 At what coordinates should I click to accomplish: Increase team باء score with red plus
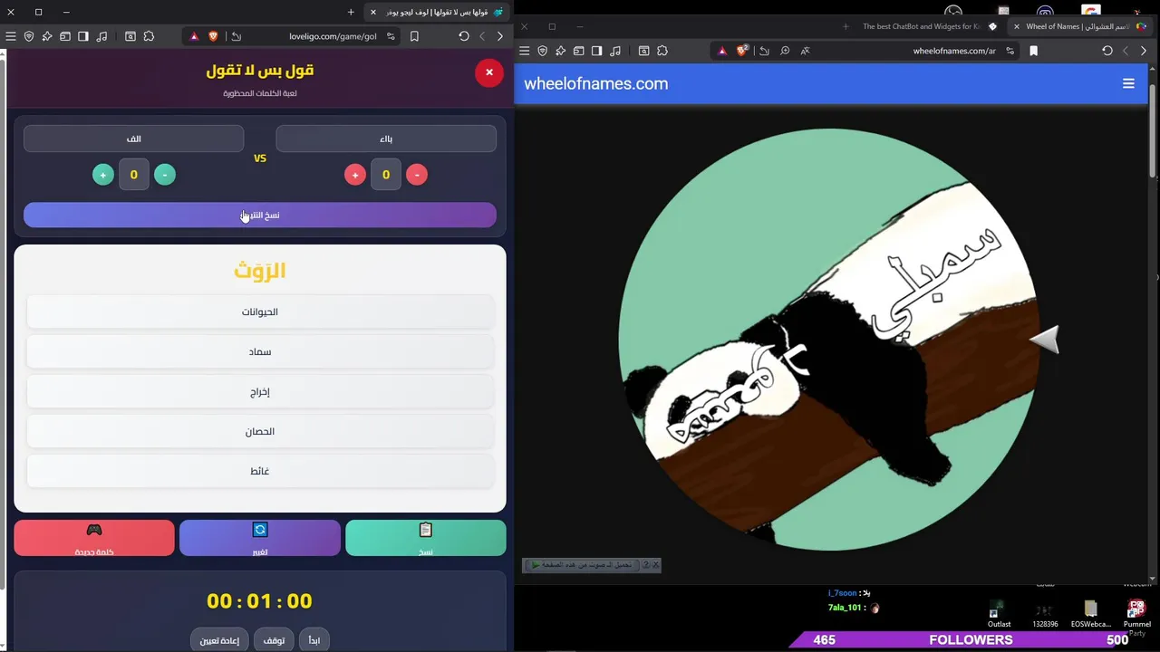click(355, 175)
